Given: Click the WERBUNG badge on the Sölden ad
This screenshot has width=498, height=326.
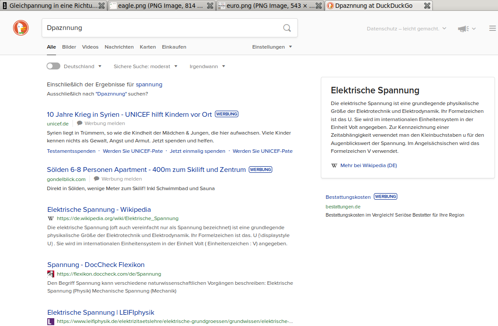Looking at the screenshot, I should (x=261, y=169).
